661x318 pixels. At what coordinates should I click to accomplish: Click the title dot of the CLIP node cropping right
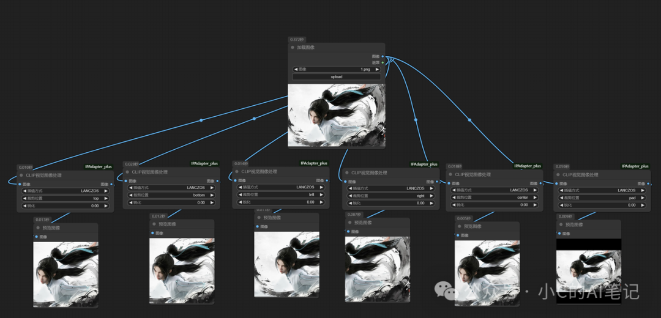click(347, 172)
